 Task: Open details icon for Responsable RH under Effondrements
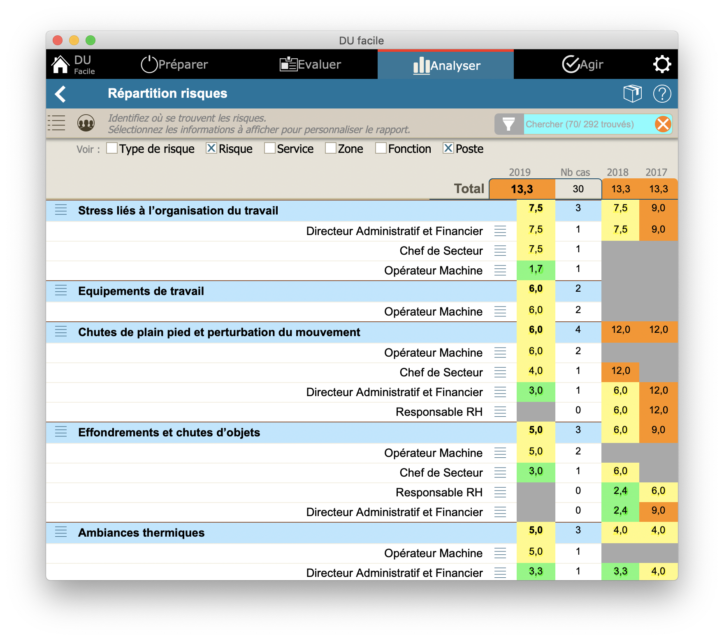click(x=500, y=492)
